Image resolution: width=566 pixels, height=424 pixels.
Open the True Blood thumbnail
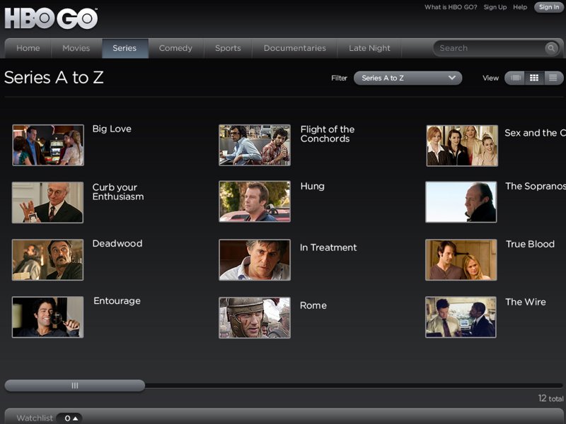(x=461, y=259)
